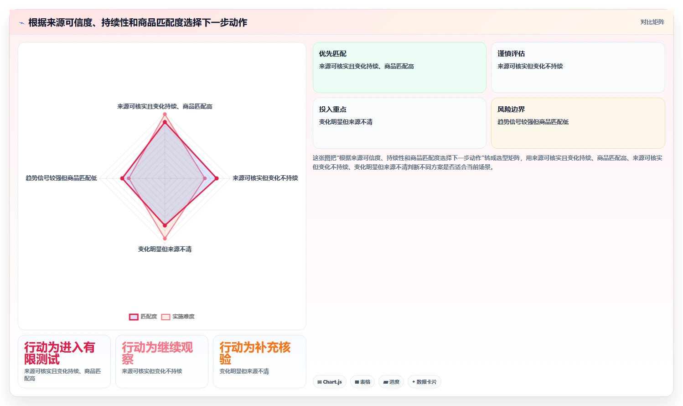The image size is (683, 406).
Task: Toggle the 匹配度 legend item
Action: pyautogui.click(x=143, y=317)
